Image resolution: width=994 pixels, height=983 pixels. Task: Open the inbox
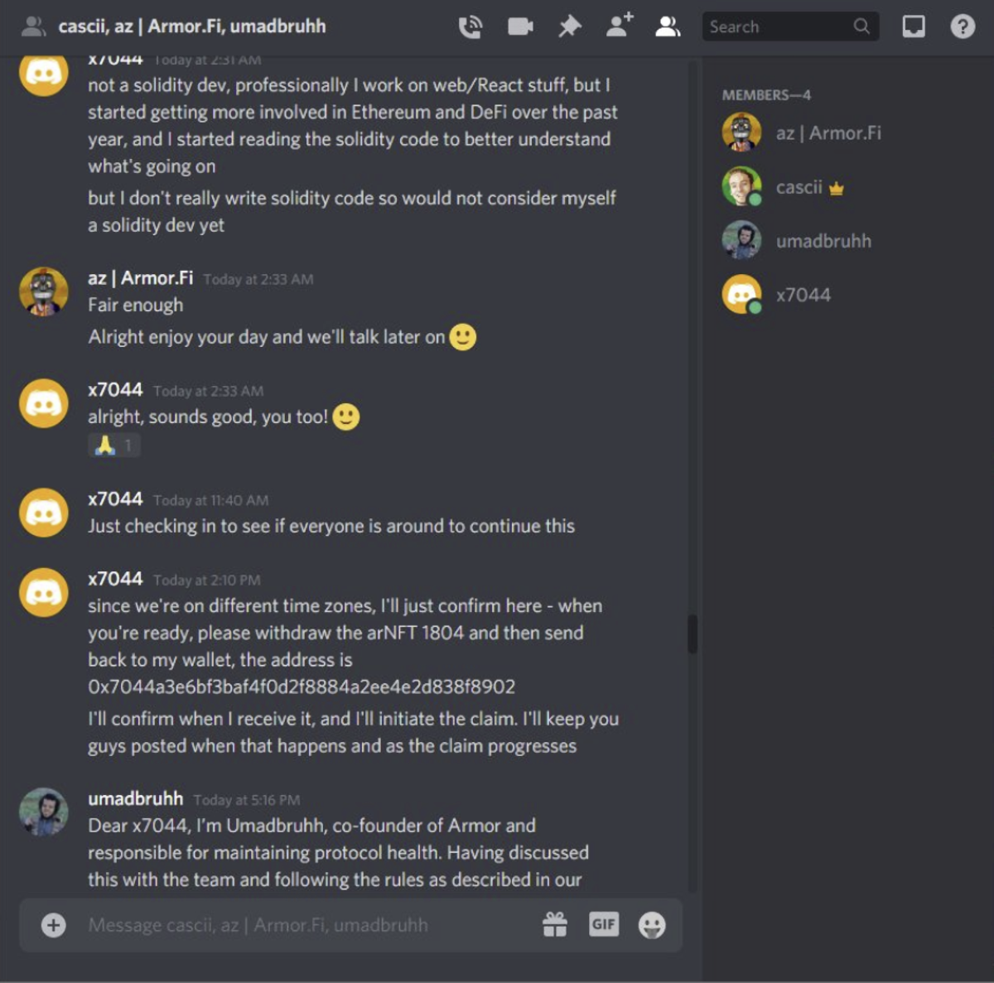[x=914, y=27]
